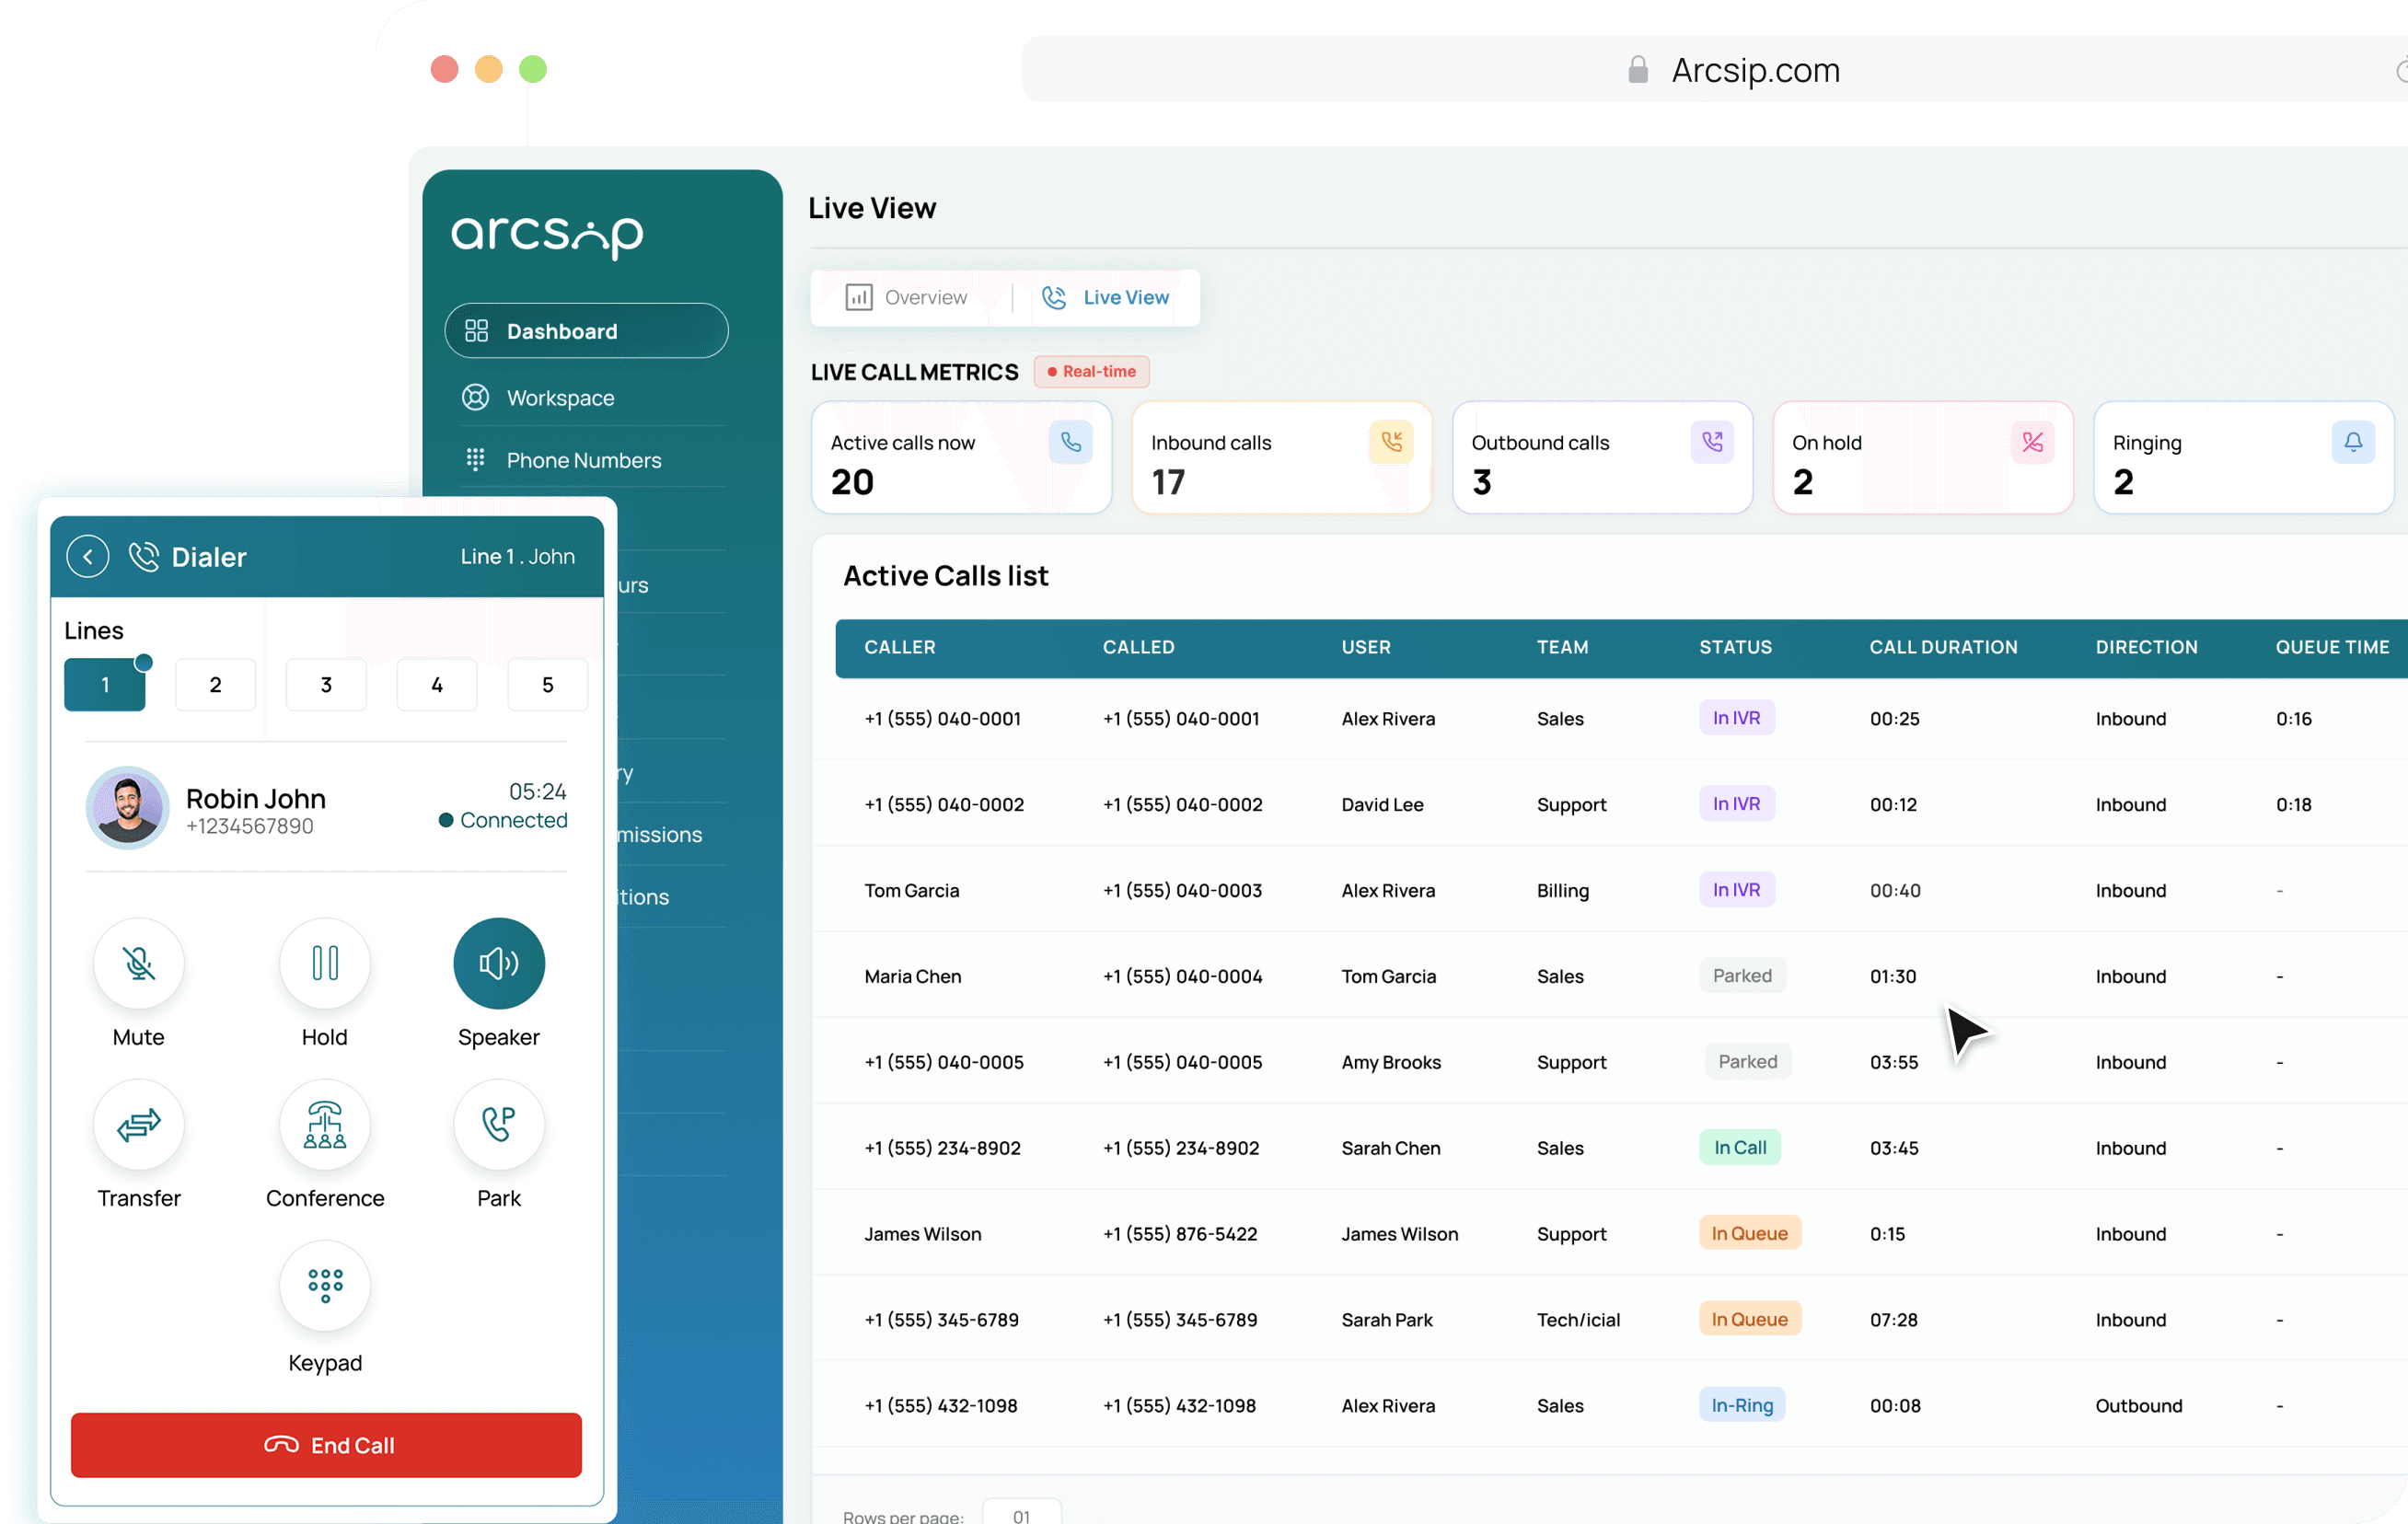2408x1524 pixels.
Task: Click the Workspace lifebuoy icon
Action: 475,397
